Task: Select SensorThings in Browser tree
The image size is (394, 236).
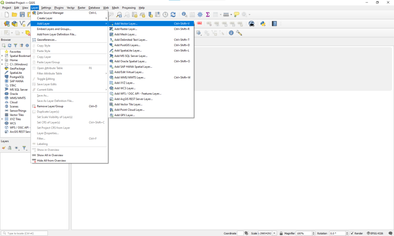Action: tap(18, 111)
